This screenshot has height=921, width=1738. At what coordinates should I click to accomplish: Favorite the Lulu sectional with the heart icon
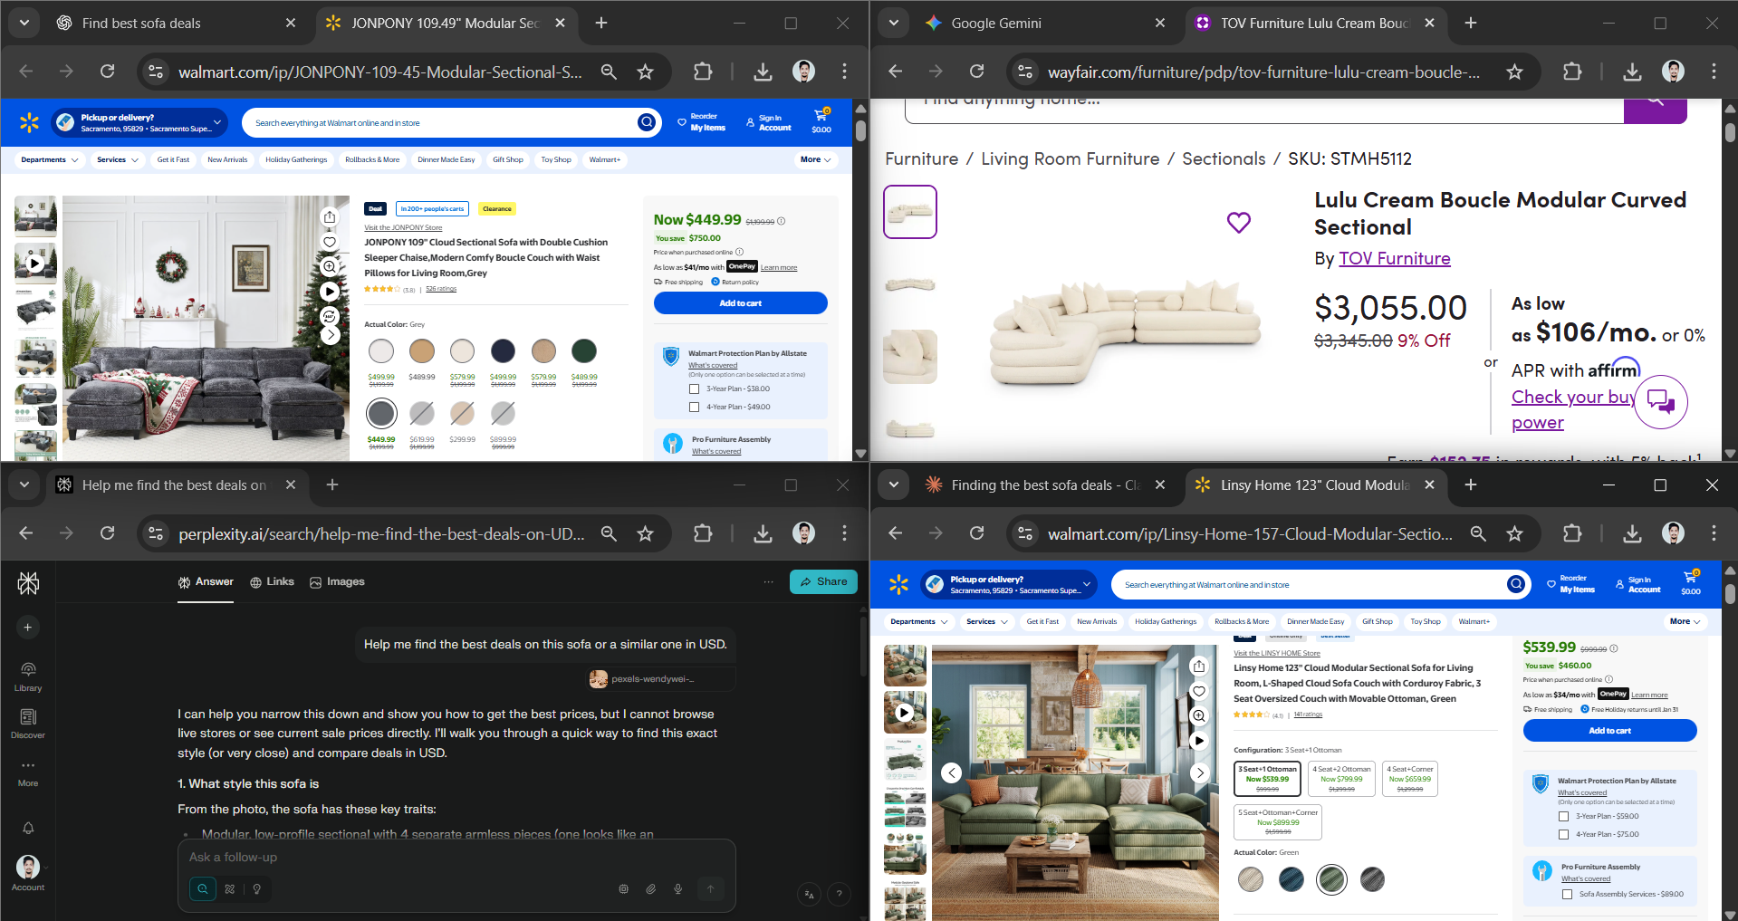coord(1238,222)
